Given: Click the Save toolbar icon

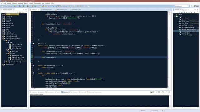Looking at the screenshot, I should point(6,6).
